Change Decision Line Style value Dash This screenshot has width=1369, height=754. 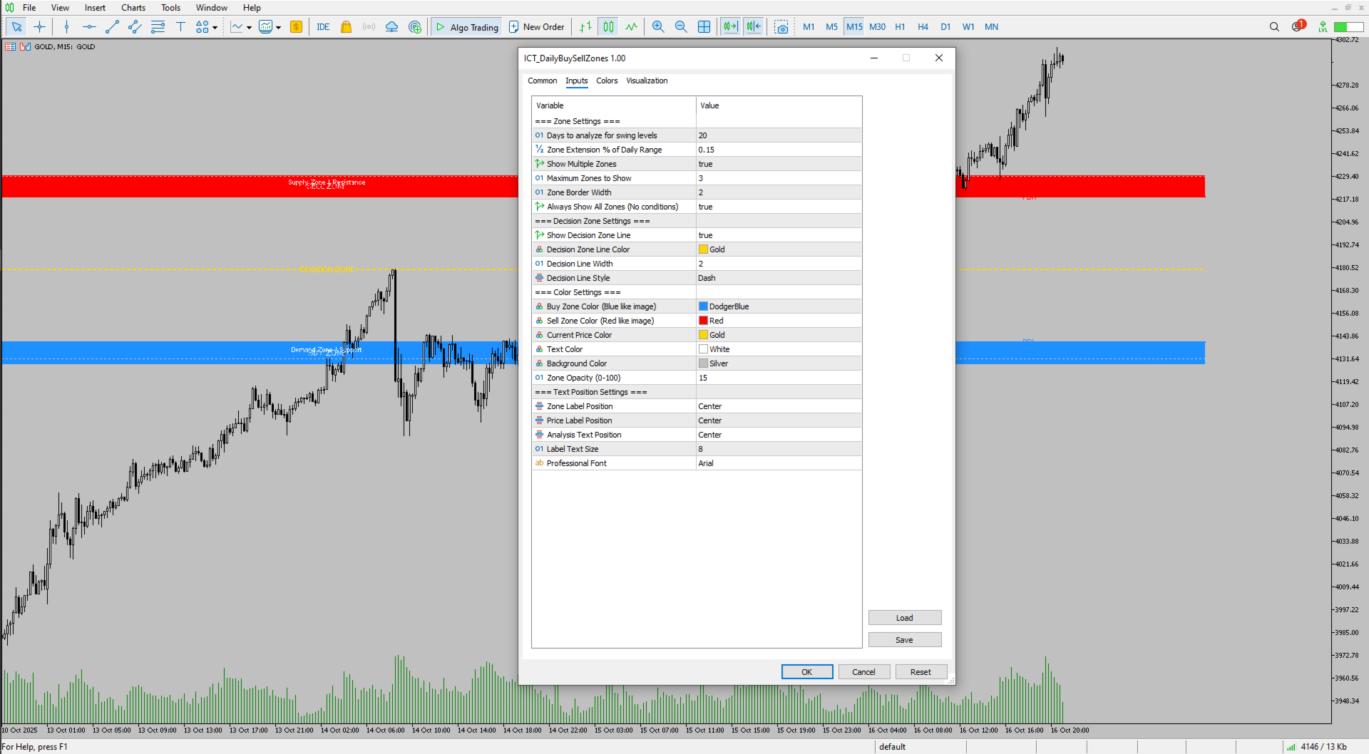[x=779, y=278]
